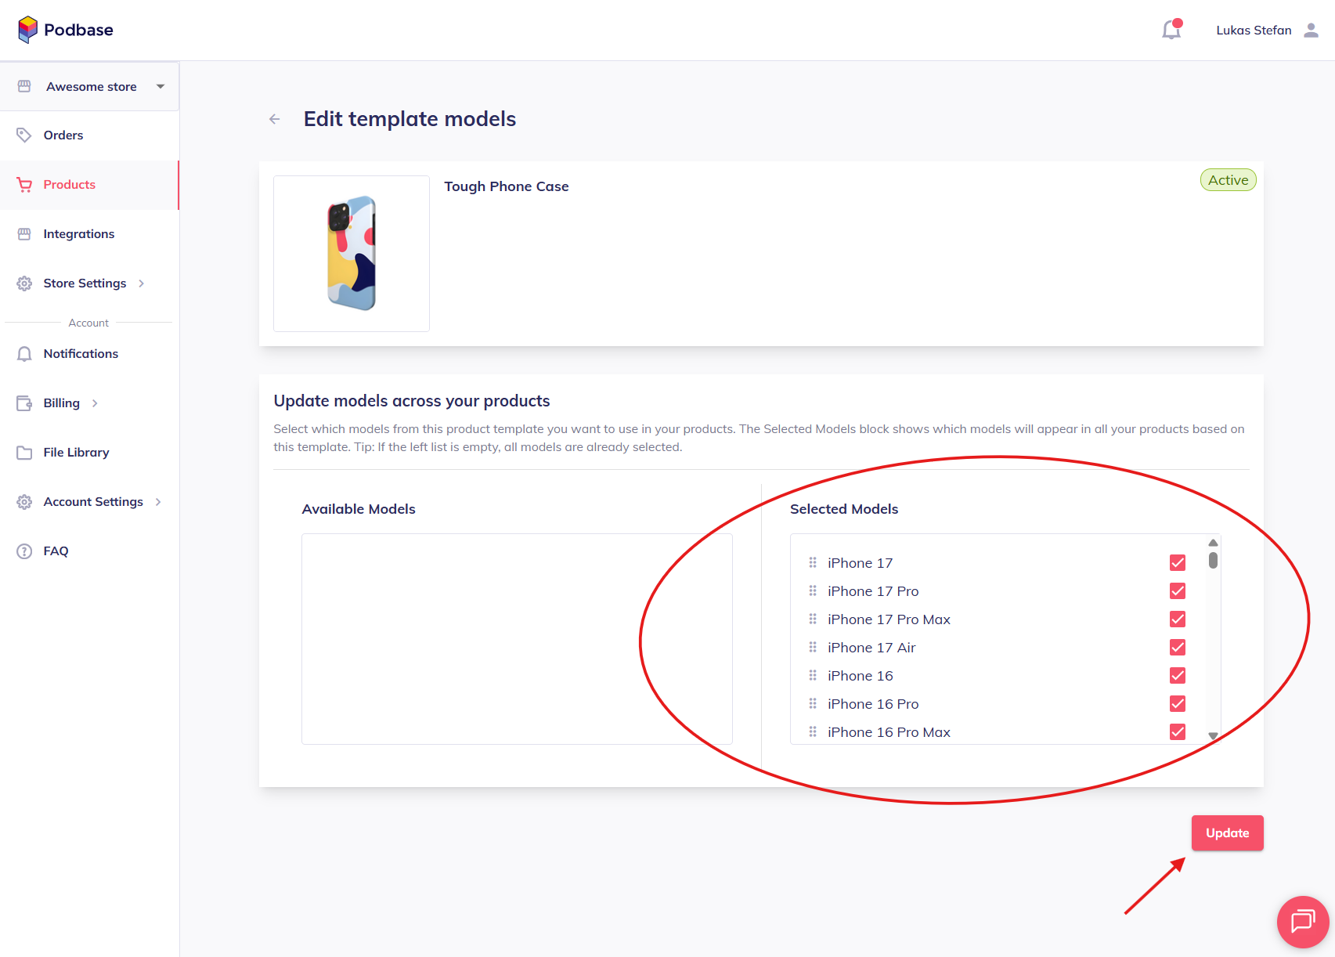This screenshot has width=1335, height=957.
Task: Deselect the iPhone 16 Pro checkbox
Action: pyautogui.click(x=1177, y=704)
